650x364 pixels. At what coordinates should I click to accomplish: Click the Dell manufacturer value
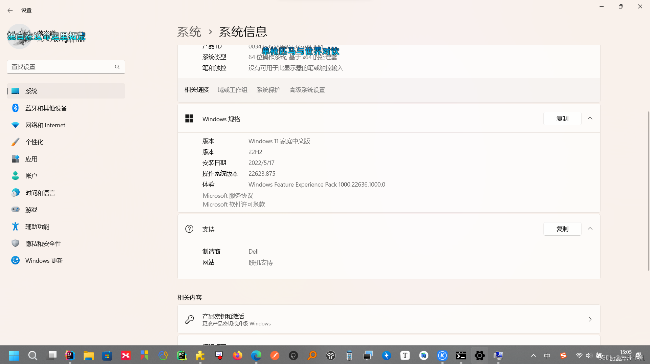(254, 252)
